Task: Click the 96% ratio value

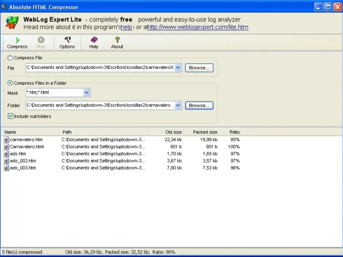Action: [235, 168]
